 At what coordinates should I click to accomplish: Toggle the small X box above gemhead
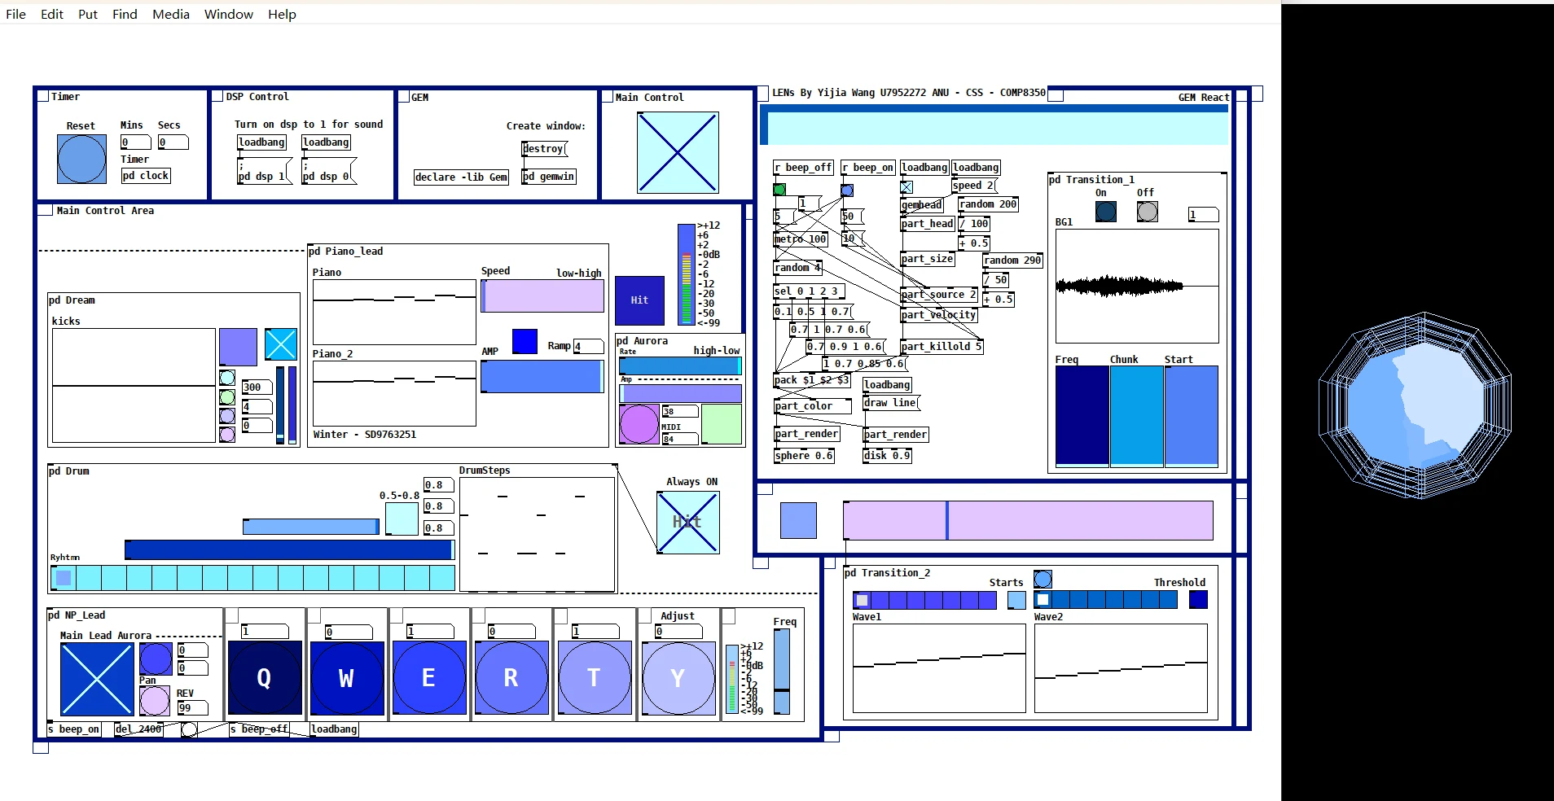(906, 187)
